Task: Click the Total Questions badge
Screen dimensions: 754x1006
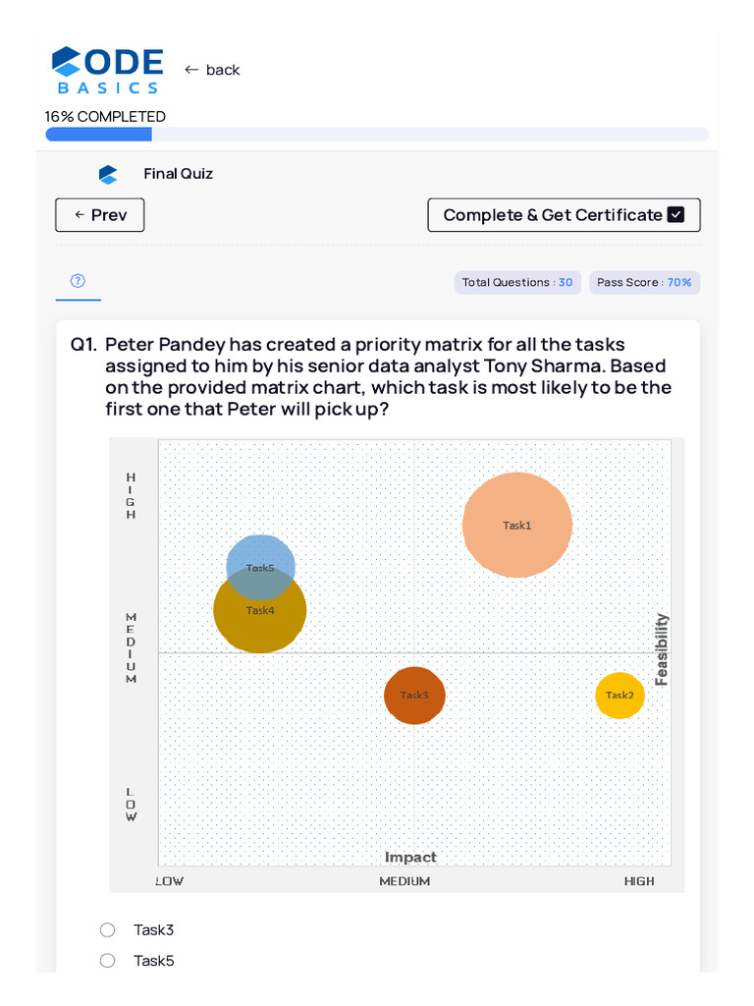Action: pos(517,283)
